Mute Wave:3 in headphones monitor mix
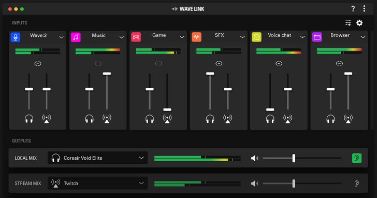 (x=29, y=119)
